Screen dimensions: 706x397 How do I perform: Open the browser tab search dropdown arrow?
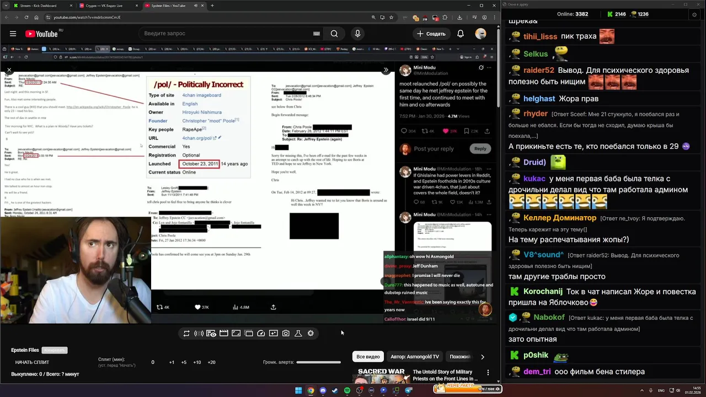click(x=5, y=6)
